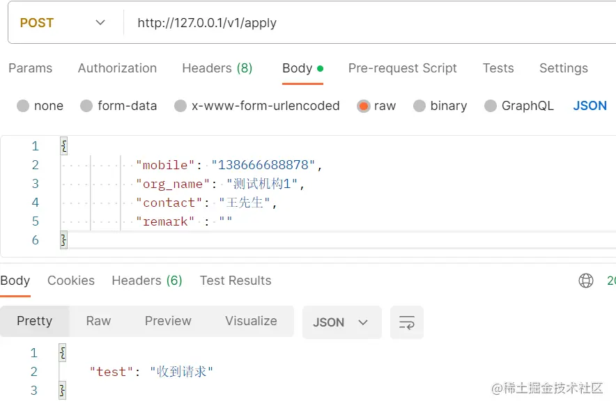Click the "test" key in response
This screenshot has width=616, height=408.
pyautogui.click(x=111, y=372)
